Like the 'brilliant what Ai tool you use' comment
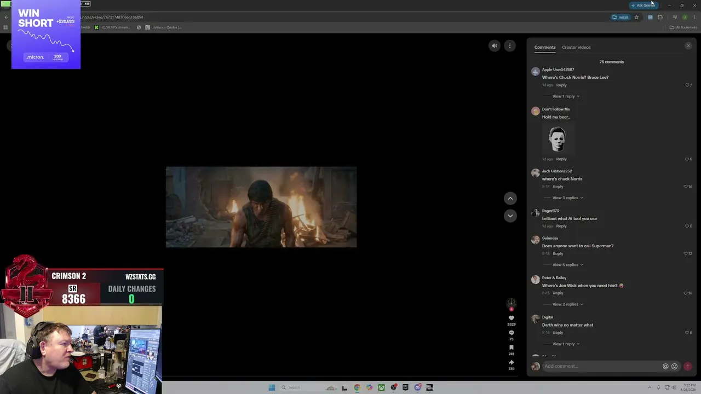 click(x=688, y=226)
